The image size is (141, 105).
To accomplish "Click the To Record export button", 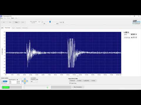I will coord(72,80).
